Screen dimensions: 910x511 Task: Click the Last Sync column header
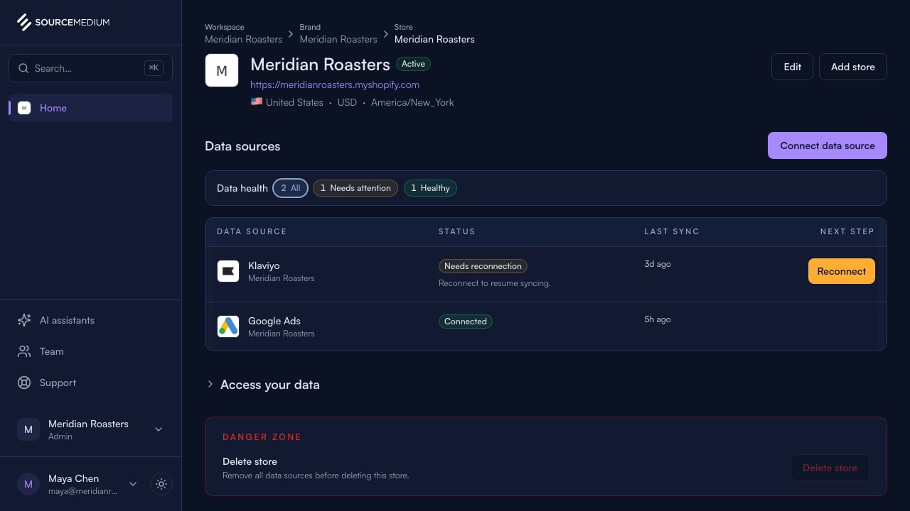coord(672,231)
